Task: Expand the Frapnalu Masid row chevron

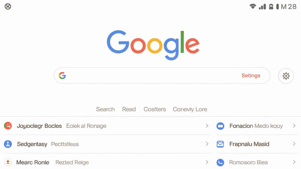Action: click(294, 144)
